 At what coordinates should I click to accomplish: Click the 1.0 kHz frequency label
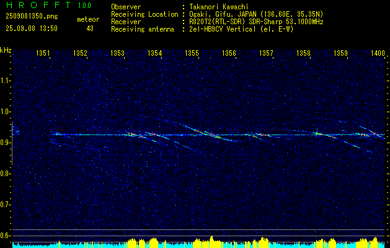point(5,112)
